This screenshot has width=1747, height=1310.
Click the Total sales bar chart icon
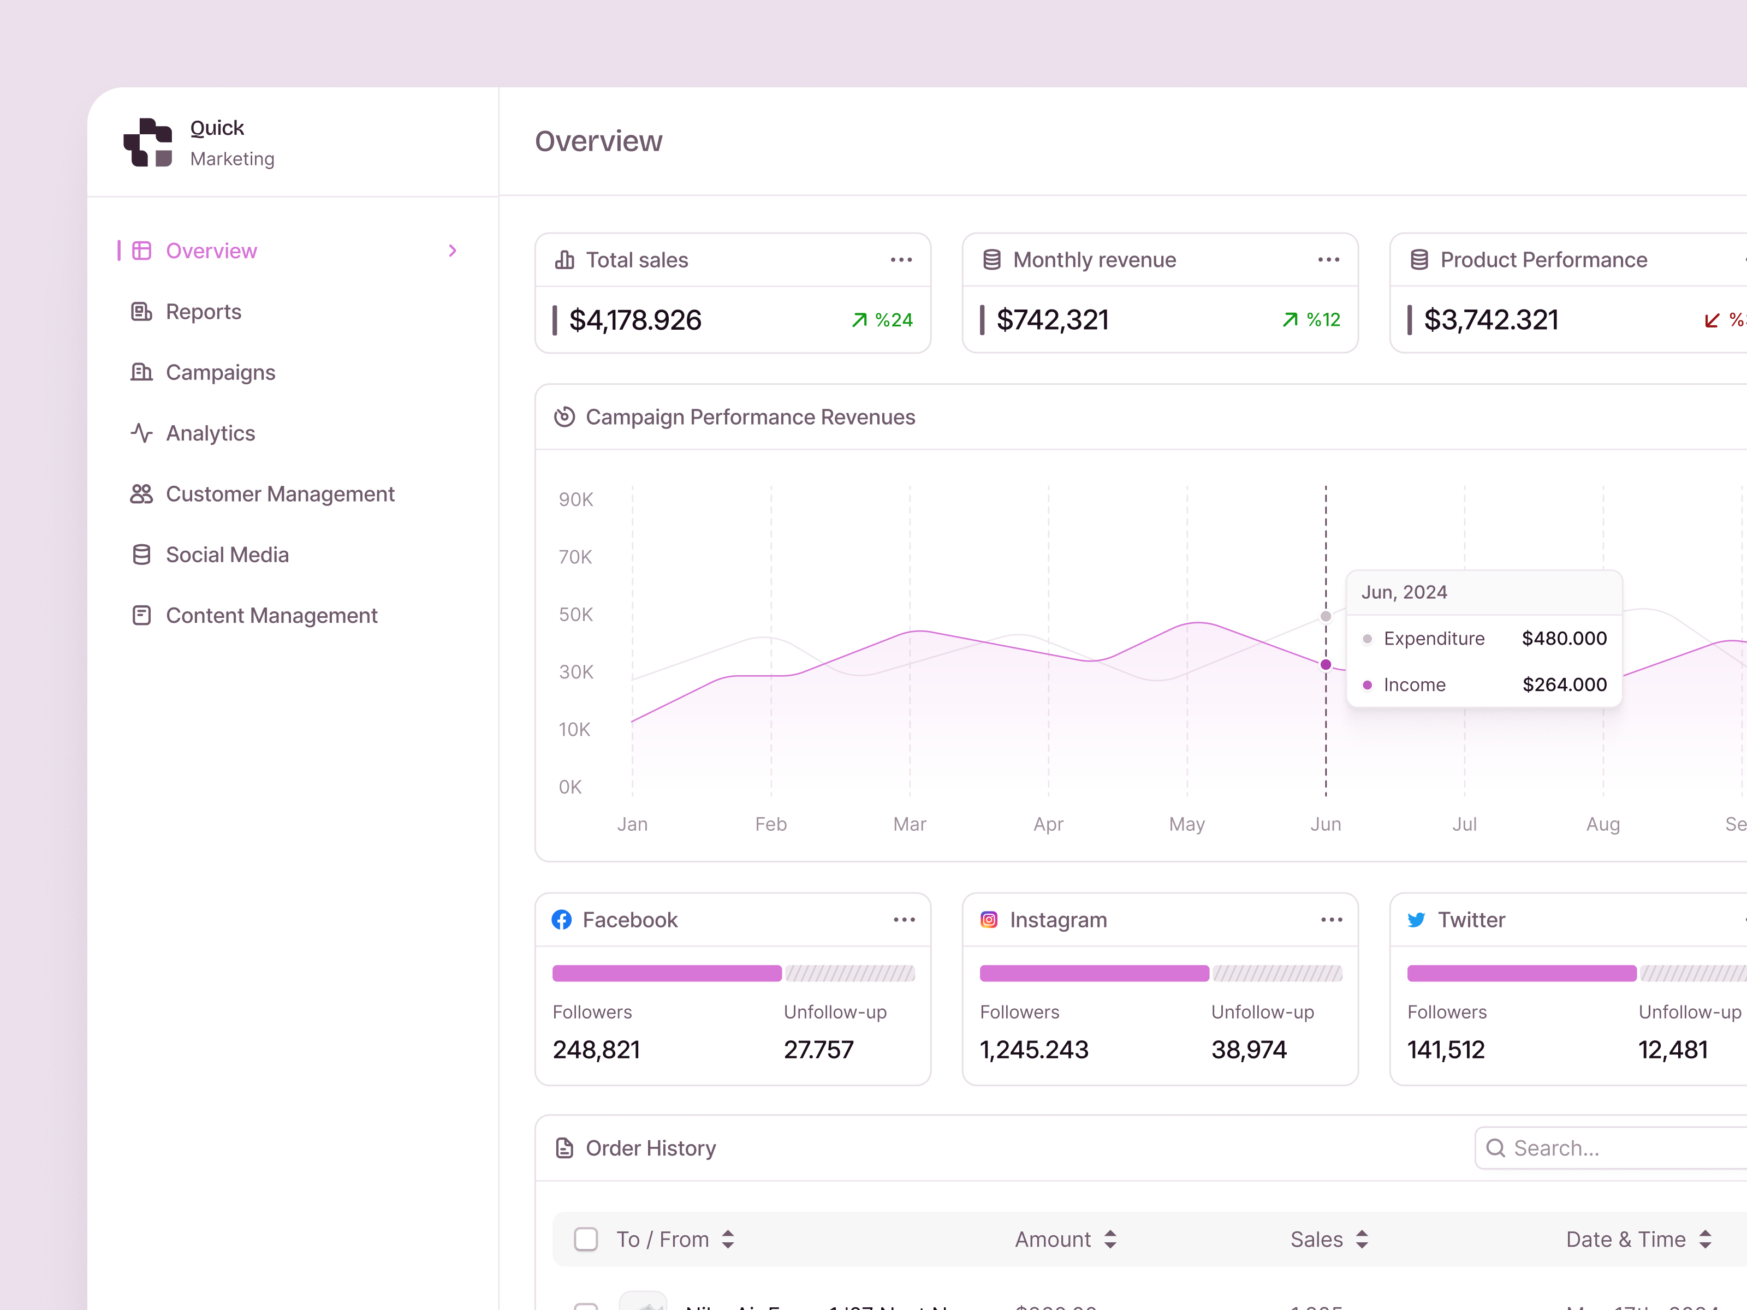coord(564,260)
